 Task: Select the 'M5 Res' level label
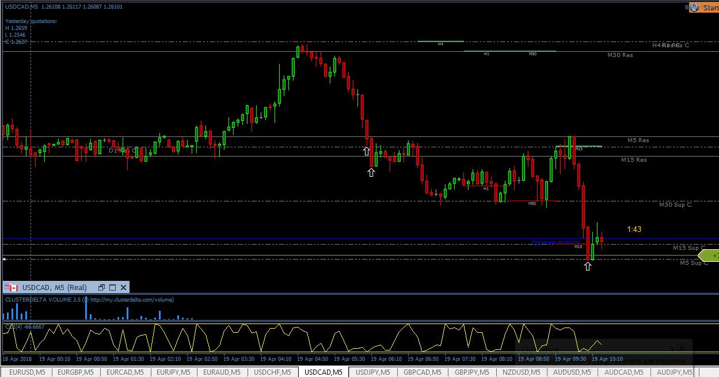pos(638,140)
